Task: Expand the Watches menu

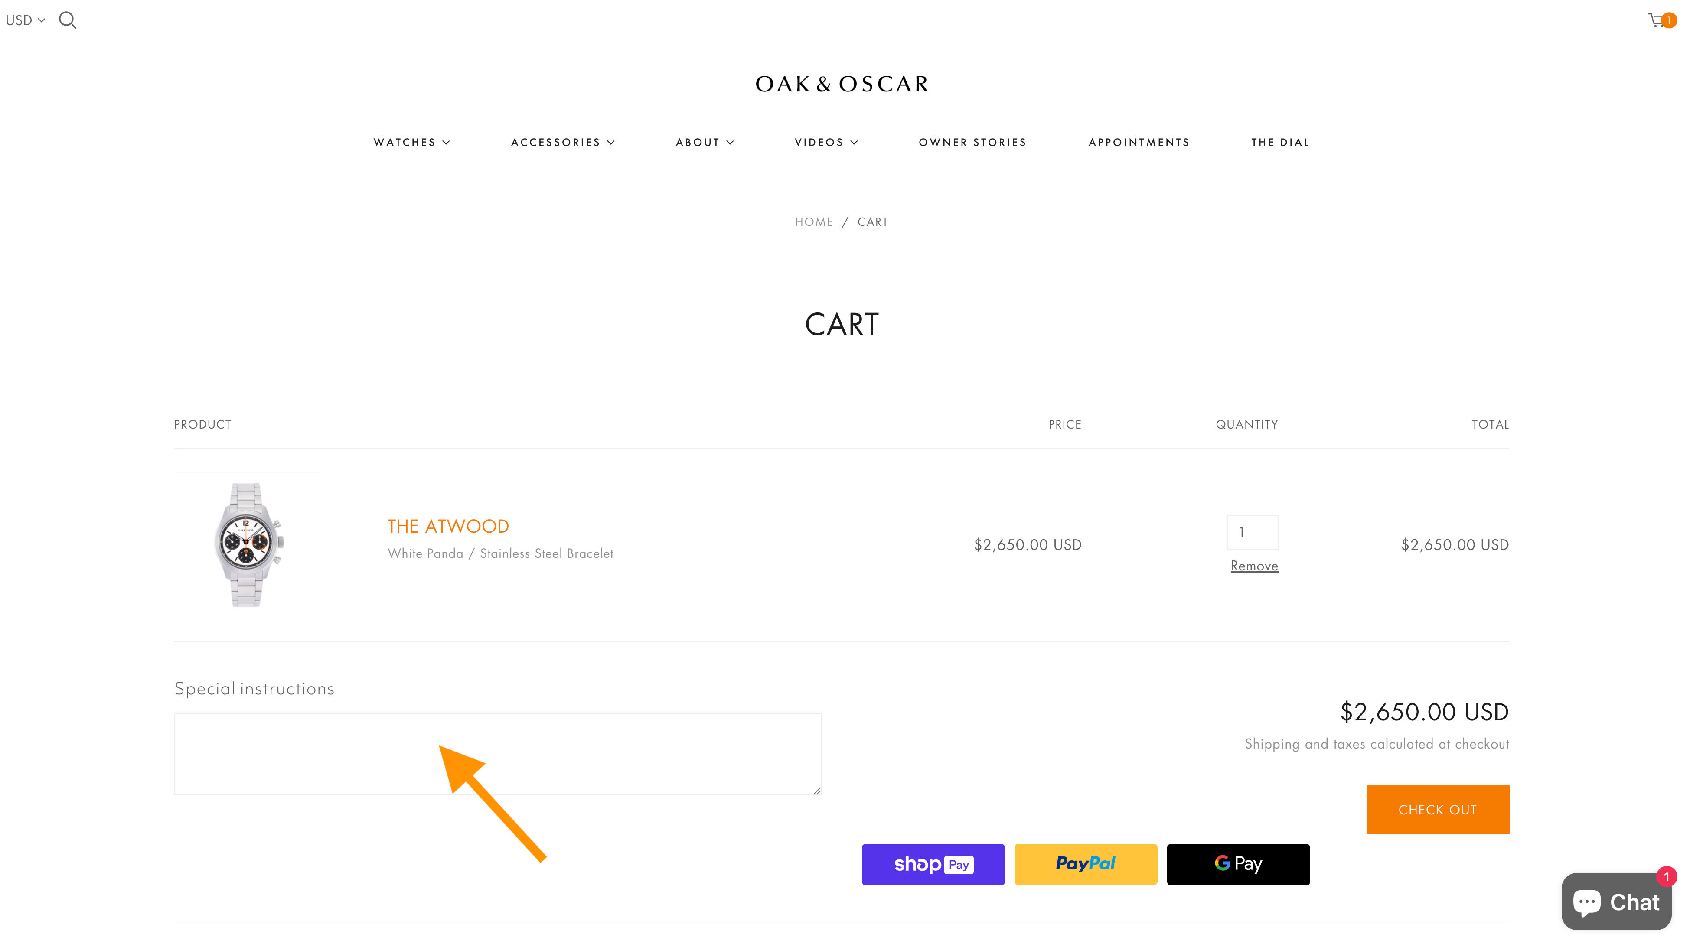Action: pos(412,142)
